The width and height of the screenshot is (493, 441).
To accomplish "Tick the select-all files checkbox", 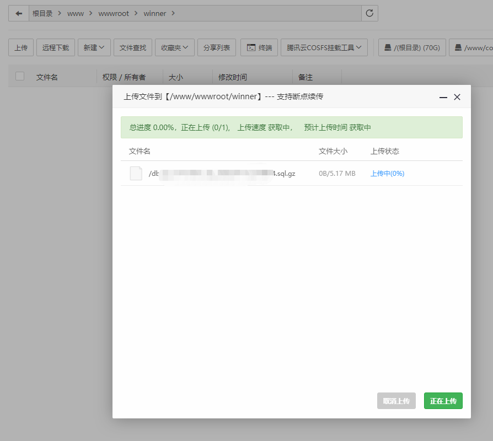I will pyautogui.click(x=20, y=77).
